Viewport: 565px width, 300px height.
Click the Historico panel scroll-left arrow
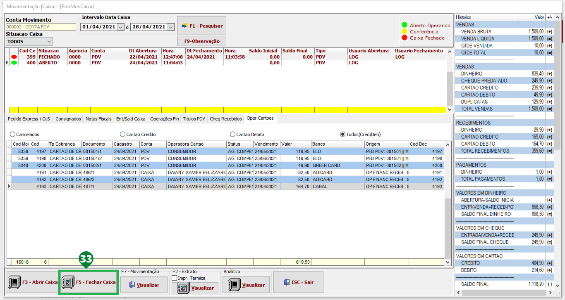coord(458,293)
